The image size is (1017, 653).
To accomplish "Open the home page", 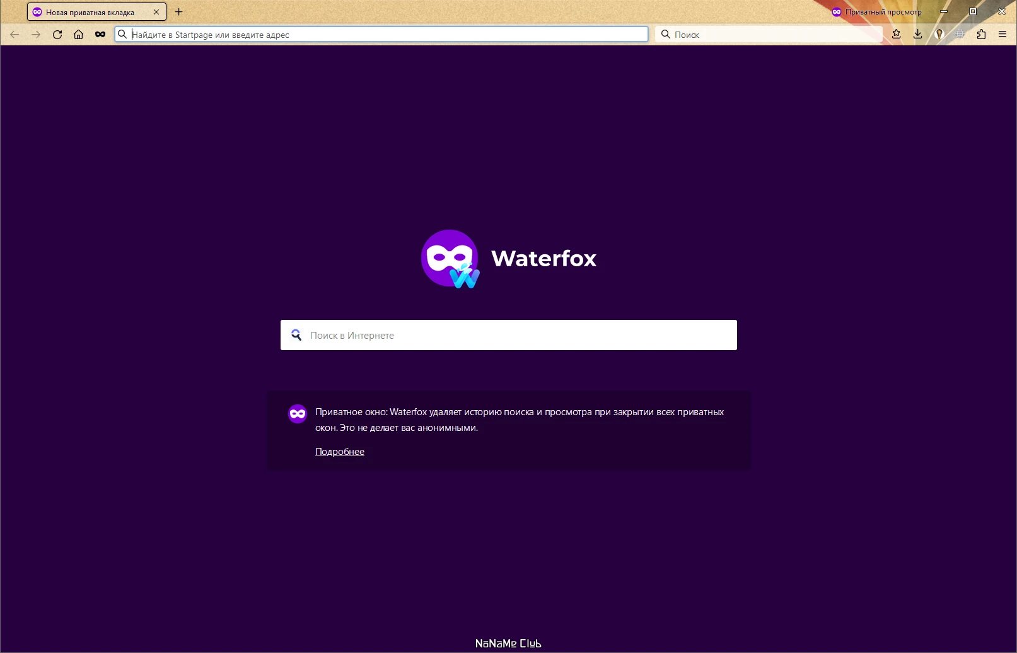I will (78, 35).
